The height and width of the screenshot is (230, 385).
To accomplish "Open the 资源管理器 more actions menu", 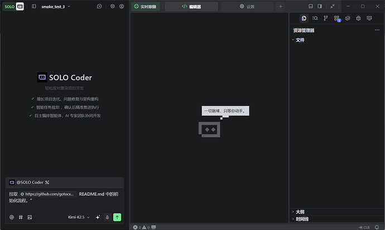I will (377, 30).
